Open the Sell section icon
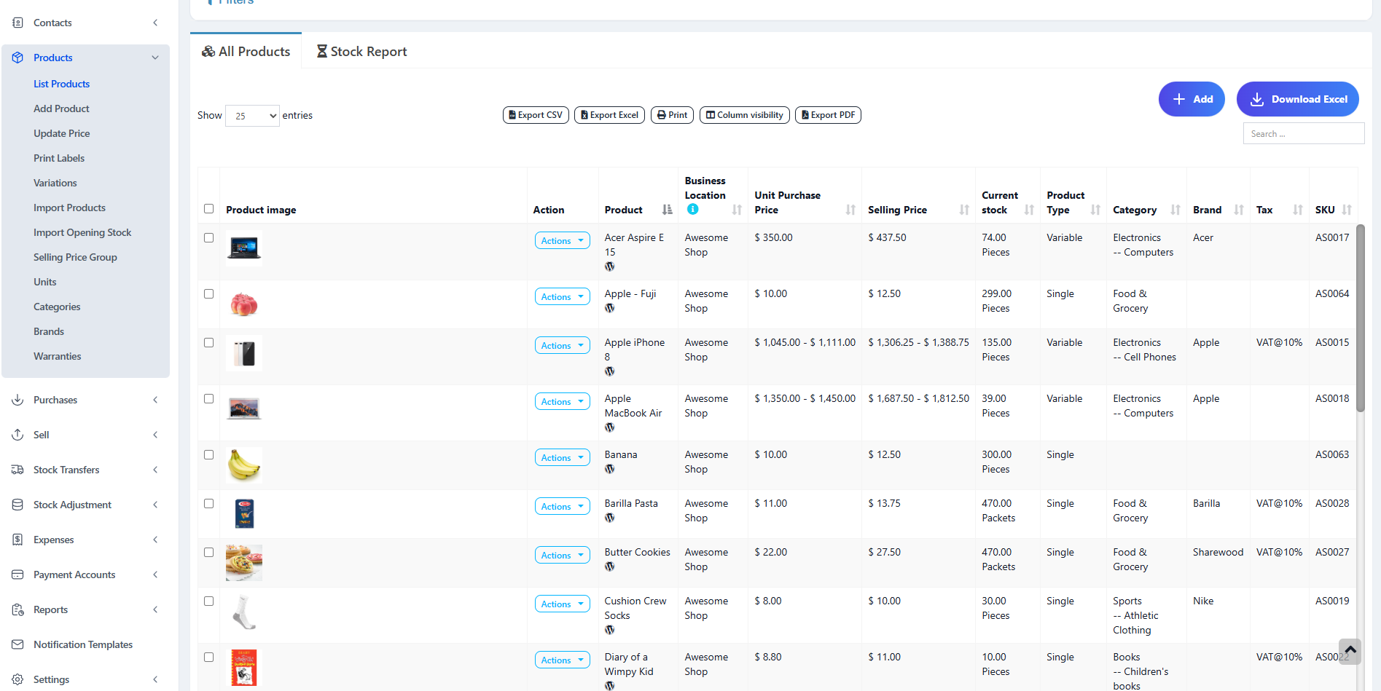Screen dimensions: 1381x691 pos(17,435)
